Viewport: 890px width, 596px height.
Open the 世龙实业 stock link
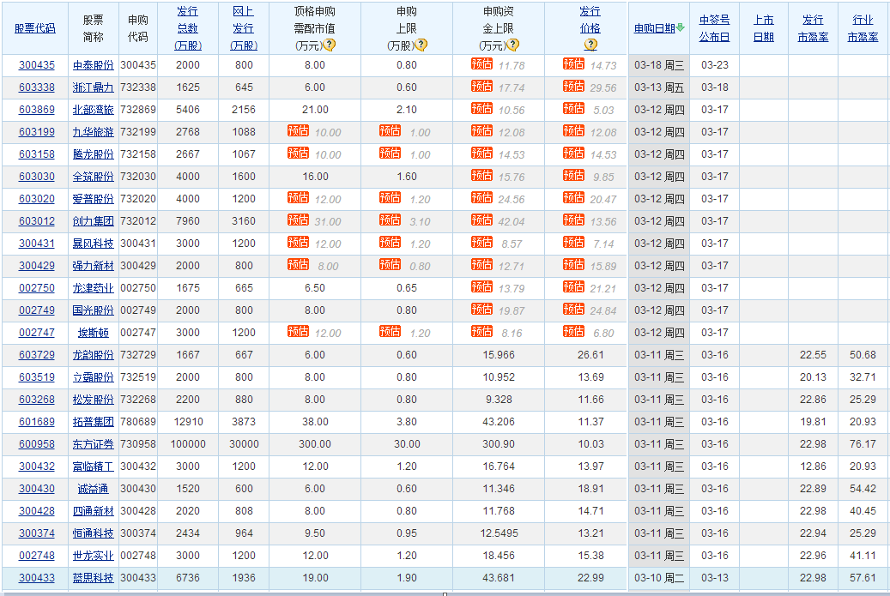tap(93, 556)
